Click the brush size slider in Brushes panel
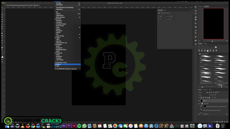 [x=206, y=48]
